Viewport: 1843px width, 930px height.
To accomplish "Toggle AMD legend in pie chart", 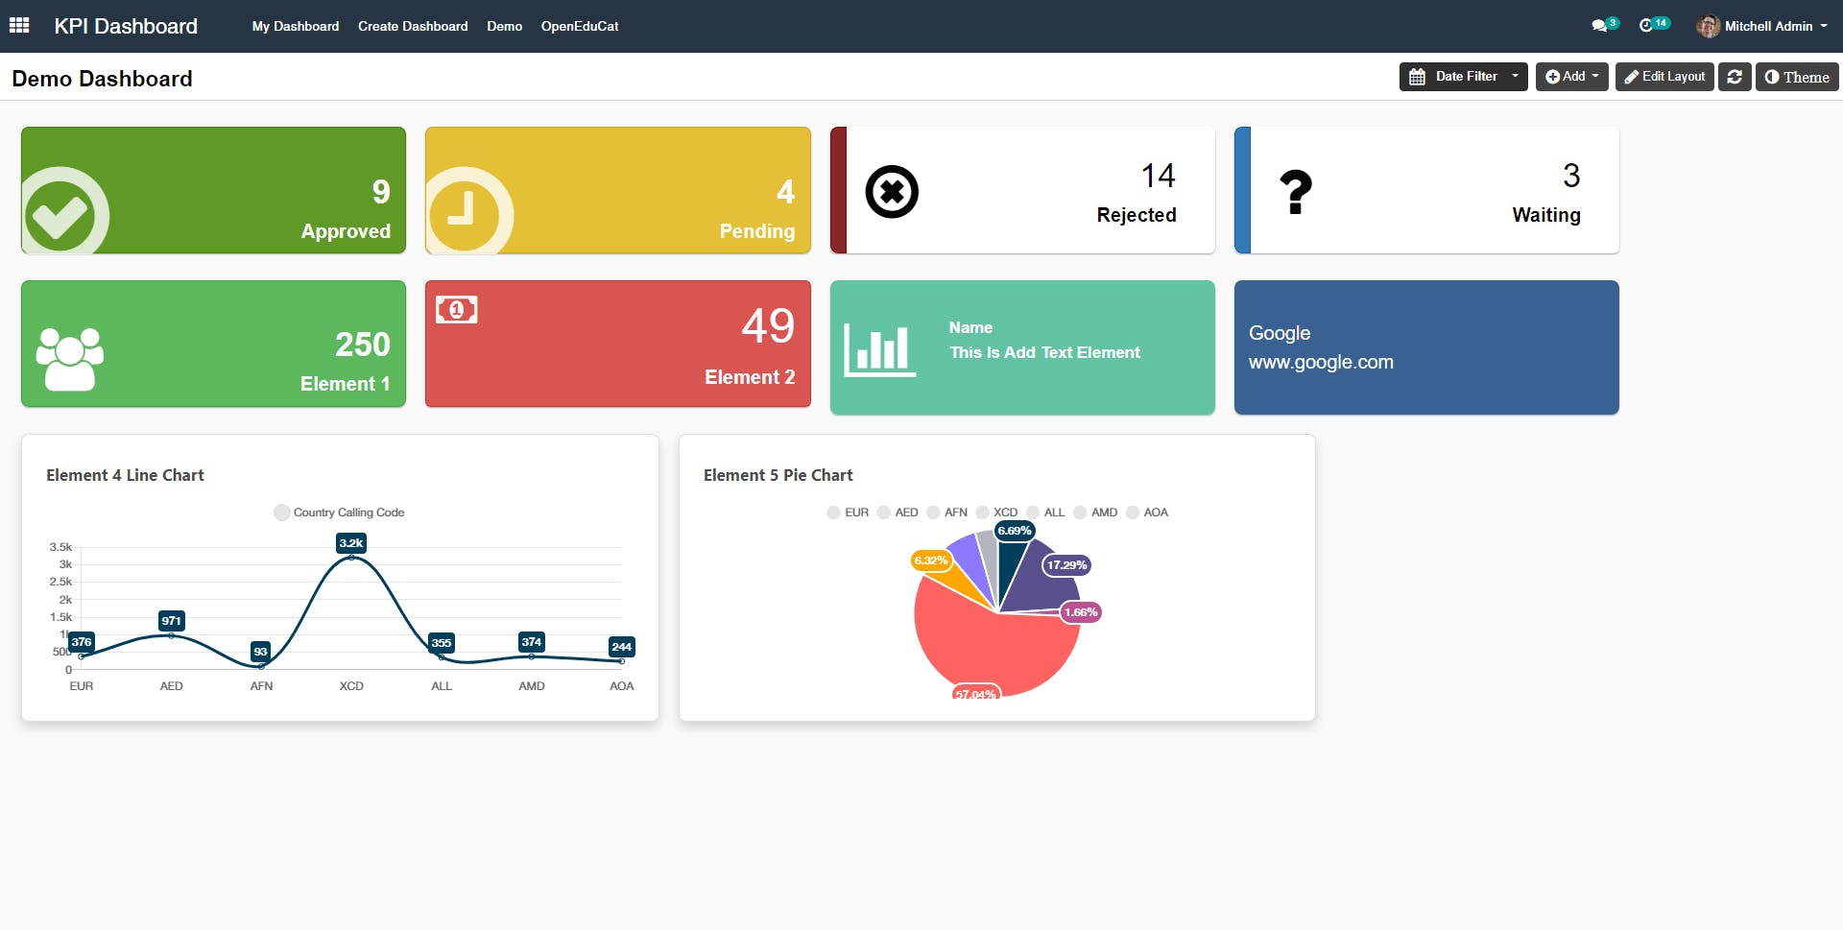I will 1095,513.
